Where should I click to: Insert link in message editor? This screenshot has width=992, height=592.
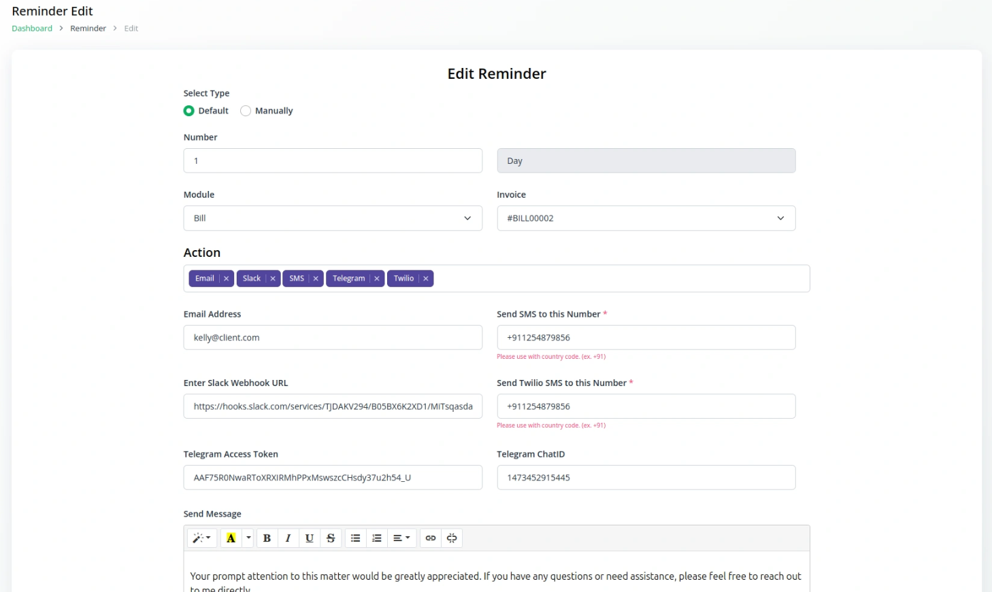pos(431,538)
